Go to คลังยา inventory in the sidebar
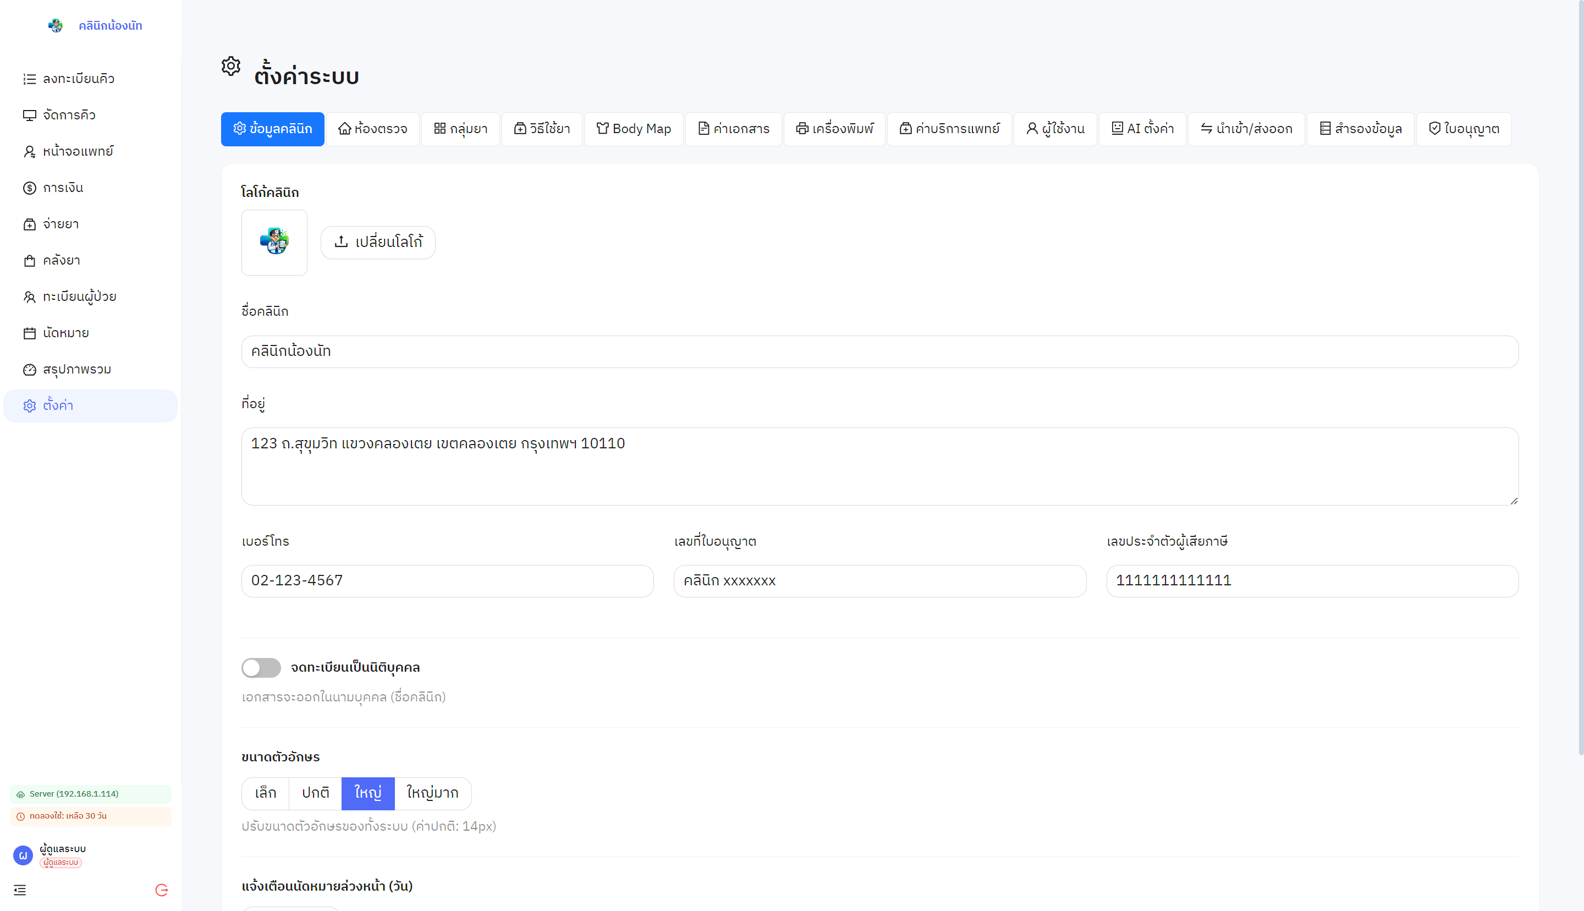 [61, 260]
